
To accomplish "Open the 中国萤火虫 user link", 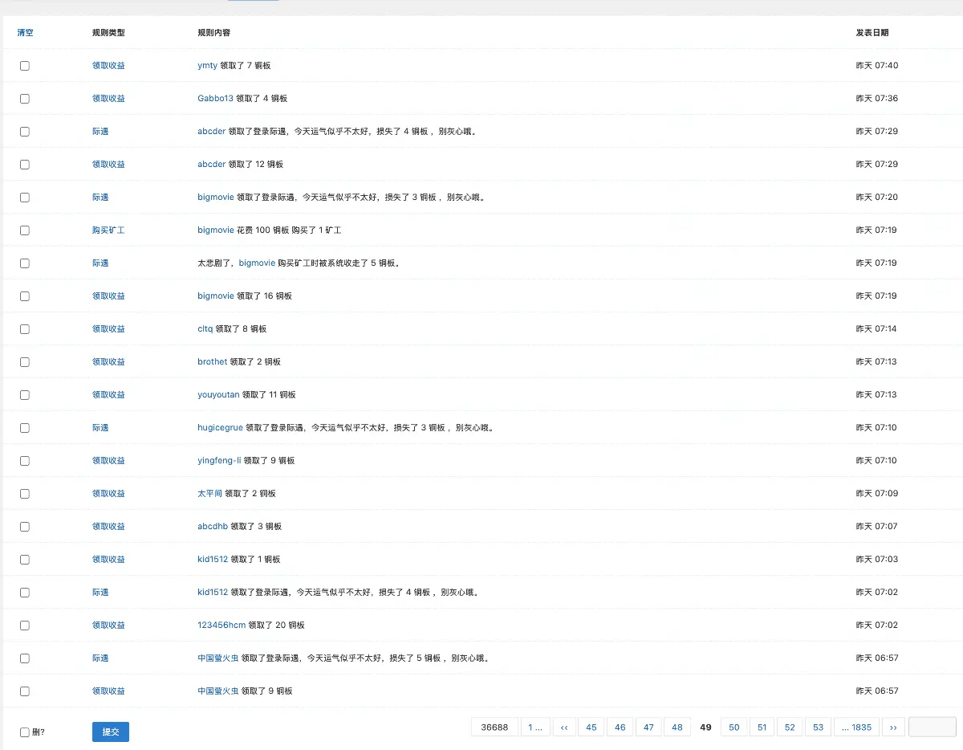I will pyautogui.click(x=218, y=658).
